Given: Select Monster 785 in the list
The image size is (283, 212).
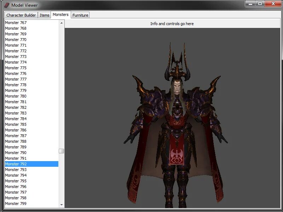Looking at the screenshot, I should pos(31,124).
